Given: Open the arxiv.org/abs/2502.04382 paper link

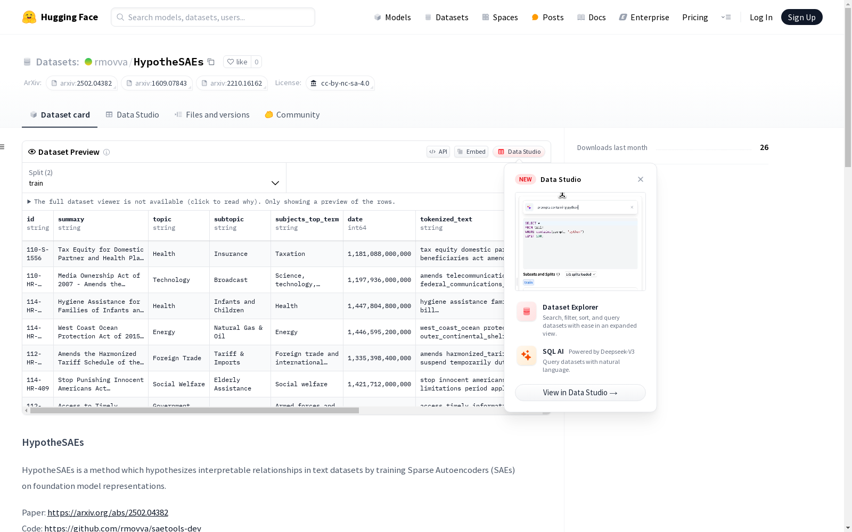Looking at the screenshot, I should pos(108,513).
